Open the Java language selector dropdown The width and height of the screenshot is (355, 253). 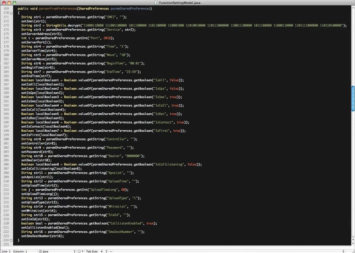[57, 251]
